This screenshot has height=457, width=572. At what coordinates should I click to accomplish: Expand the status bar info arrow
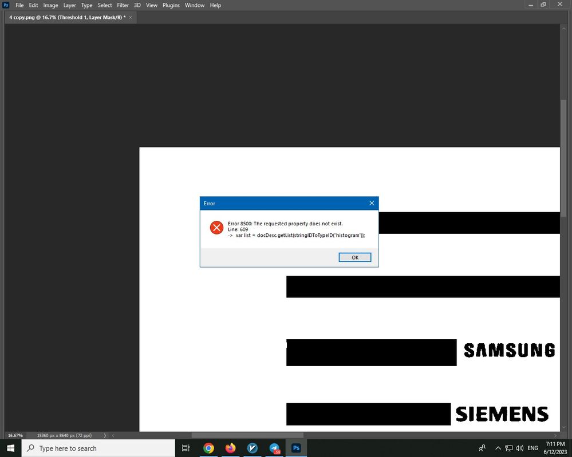(105, 435)
